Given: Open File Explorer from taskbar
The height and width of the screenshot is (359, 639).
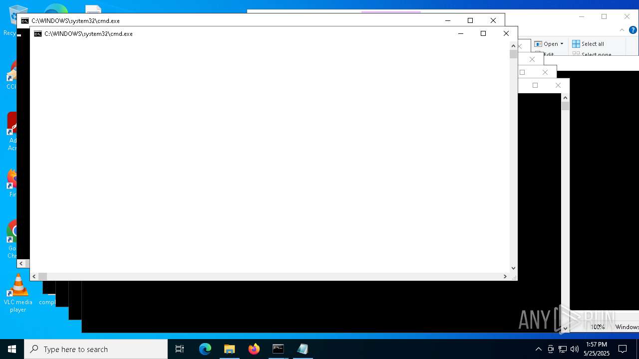Looking at the screenshot, I should click(230, 349).
